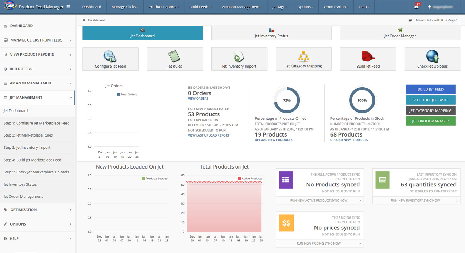Open the Amazon Management top dropdown
The image size is (465, 253).
242,7
